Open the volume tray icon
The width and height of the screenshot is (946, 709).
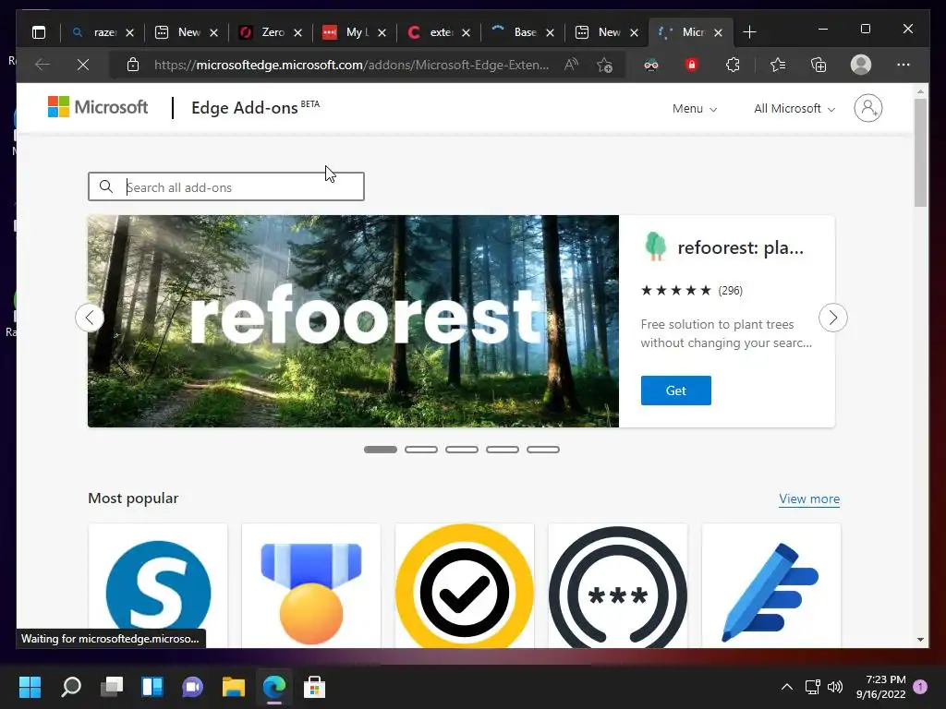835,687
